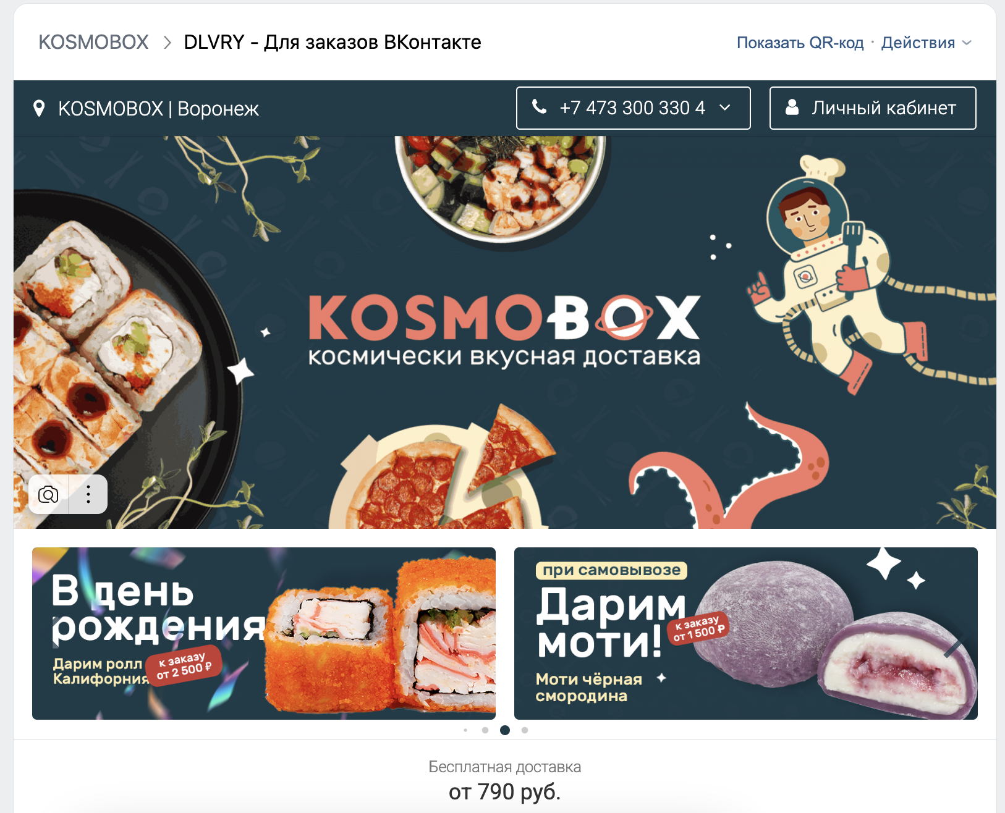Image resolution: width=1005 pixels, height=813 pixels.
Task: Click the location pin icon beside KOSMOBOX | Воронеж
Action: click(39, 109)
